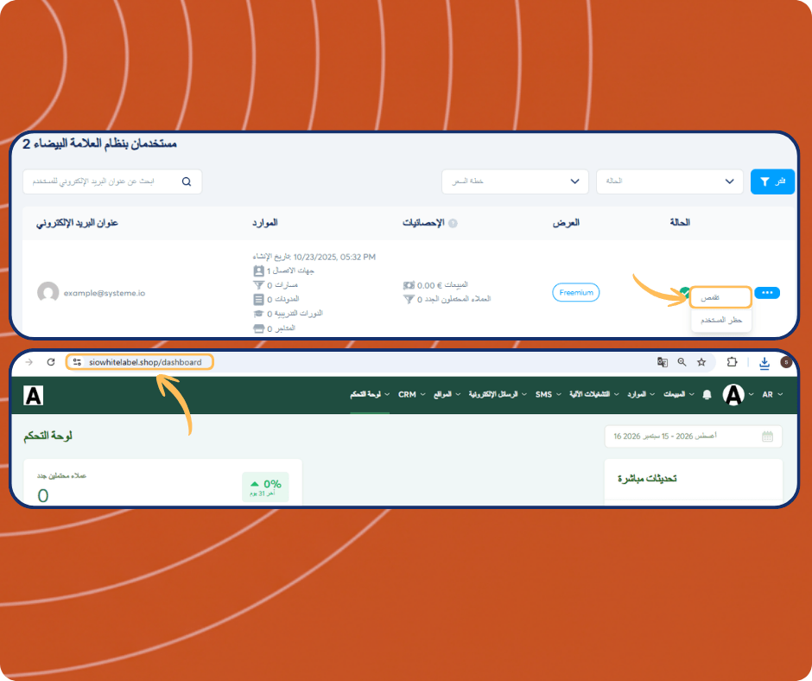The height and width of the screenshot is (681, 812).
Task: Click the notifications bell icon
Action: coord(707,395)
